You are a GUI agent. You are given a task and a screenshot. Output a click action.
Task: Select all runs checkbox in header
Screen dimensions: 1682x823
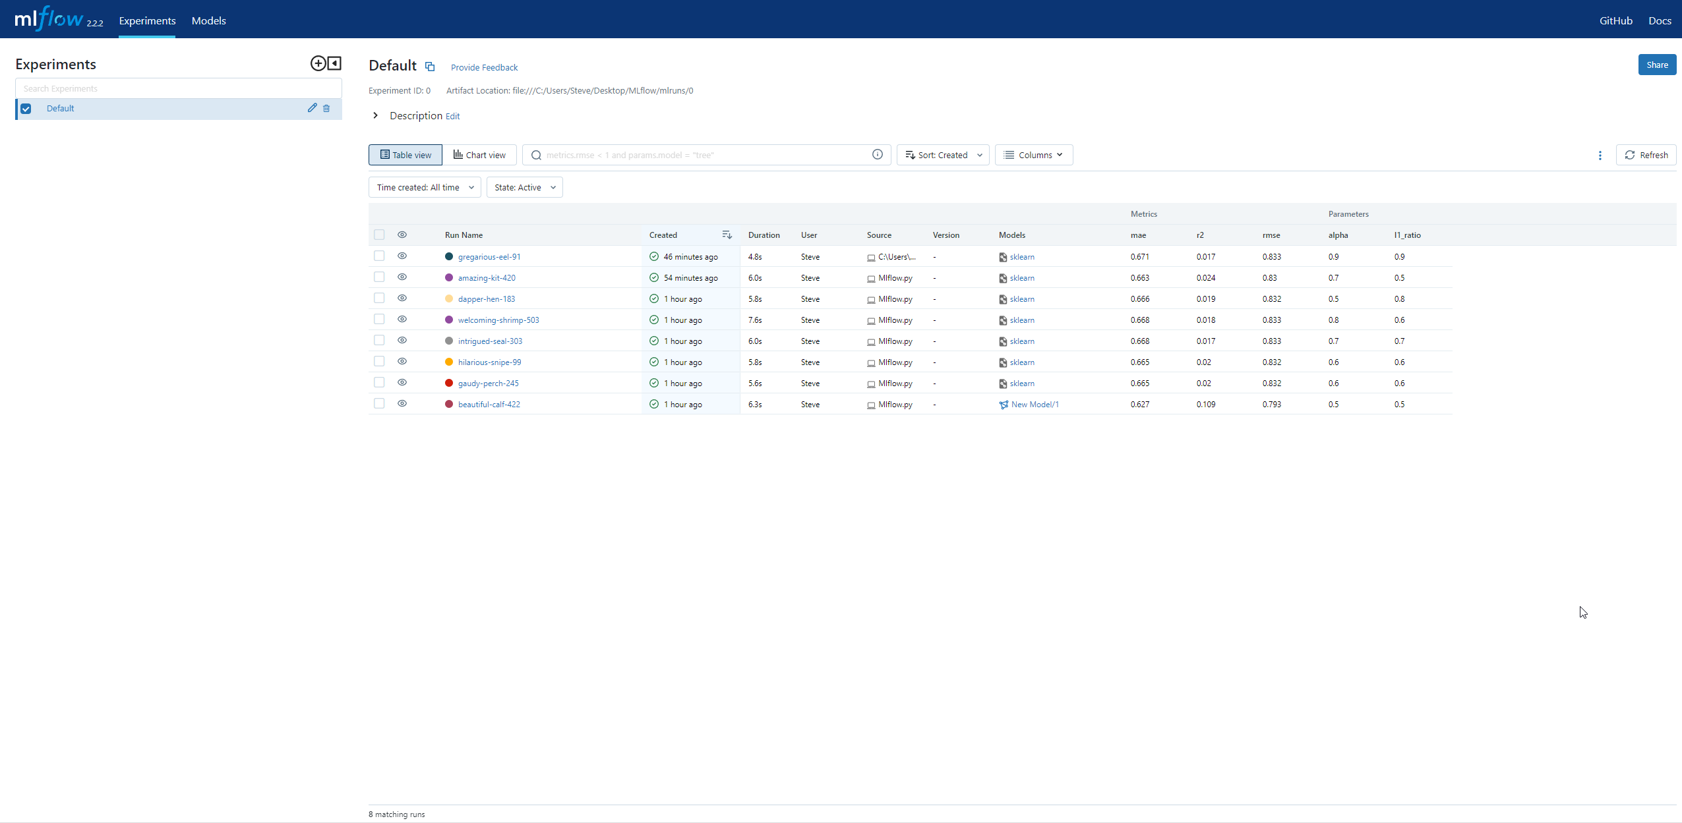(x=379, y=235)
